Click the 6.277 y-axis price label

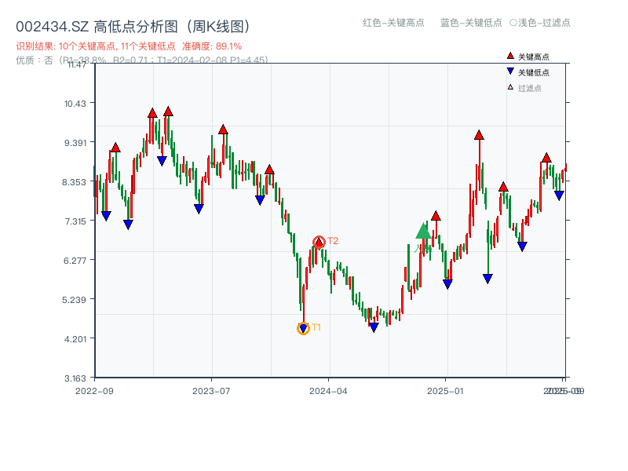coord(75,261)
